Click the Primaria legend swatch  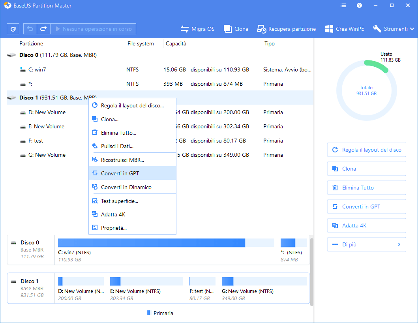pos(148,313)
